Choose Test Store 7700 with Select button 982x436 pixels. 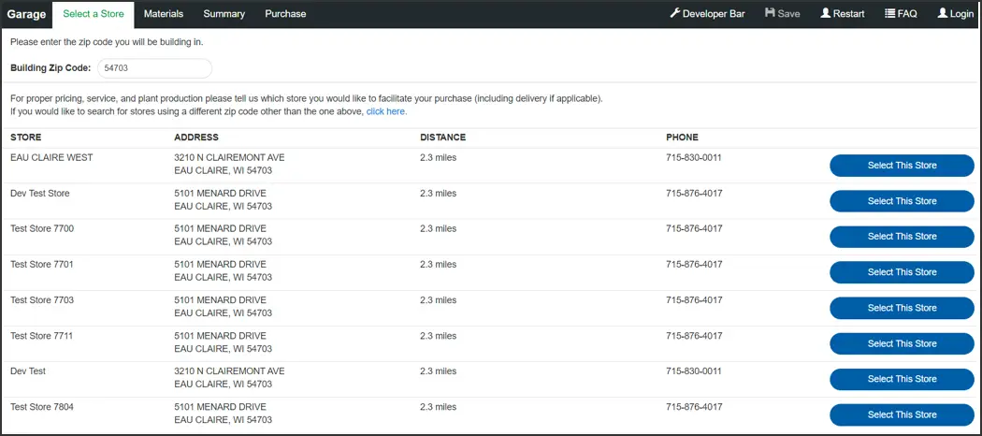(902, 237)
